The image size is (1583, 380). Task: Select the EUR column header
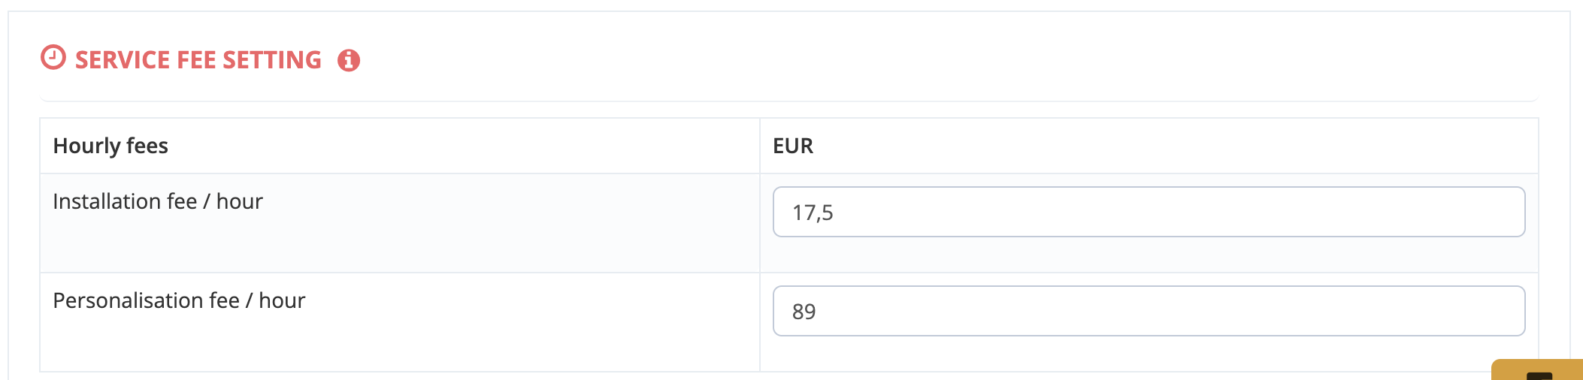[x=793, y=146]
